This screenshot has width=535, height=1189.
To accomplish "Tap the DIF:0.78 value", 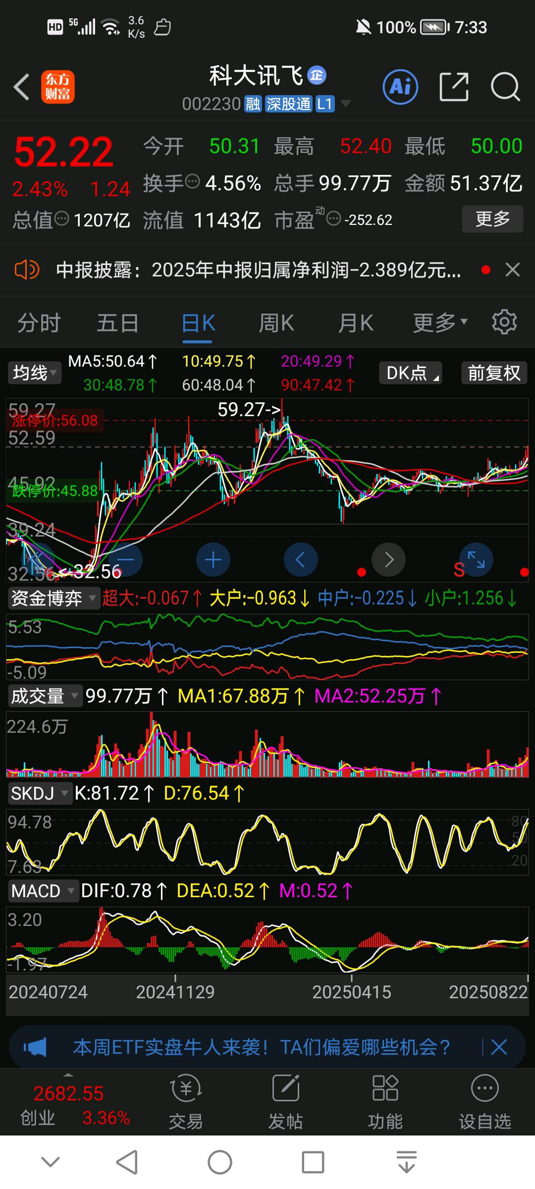I will click(x=124, y=891).
